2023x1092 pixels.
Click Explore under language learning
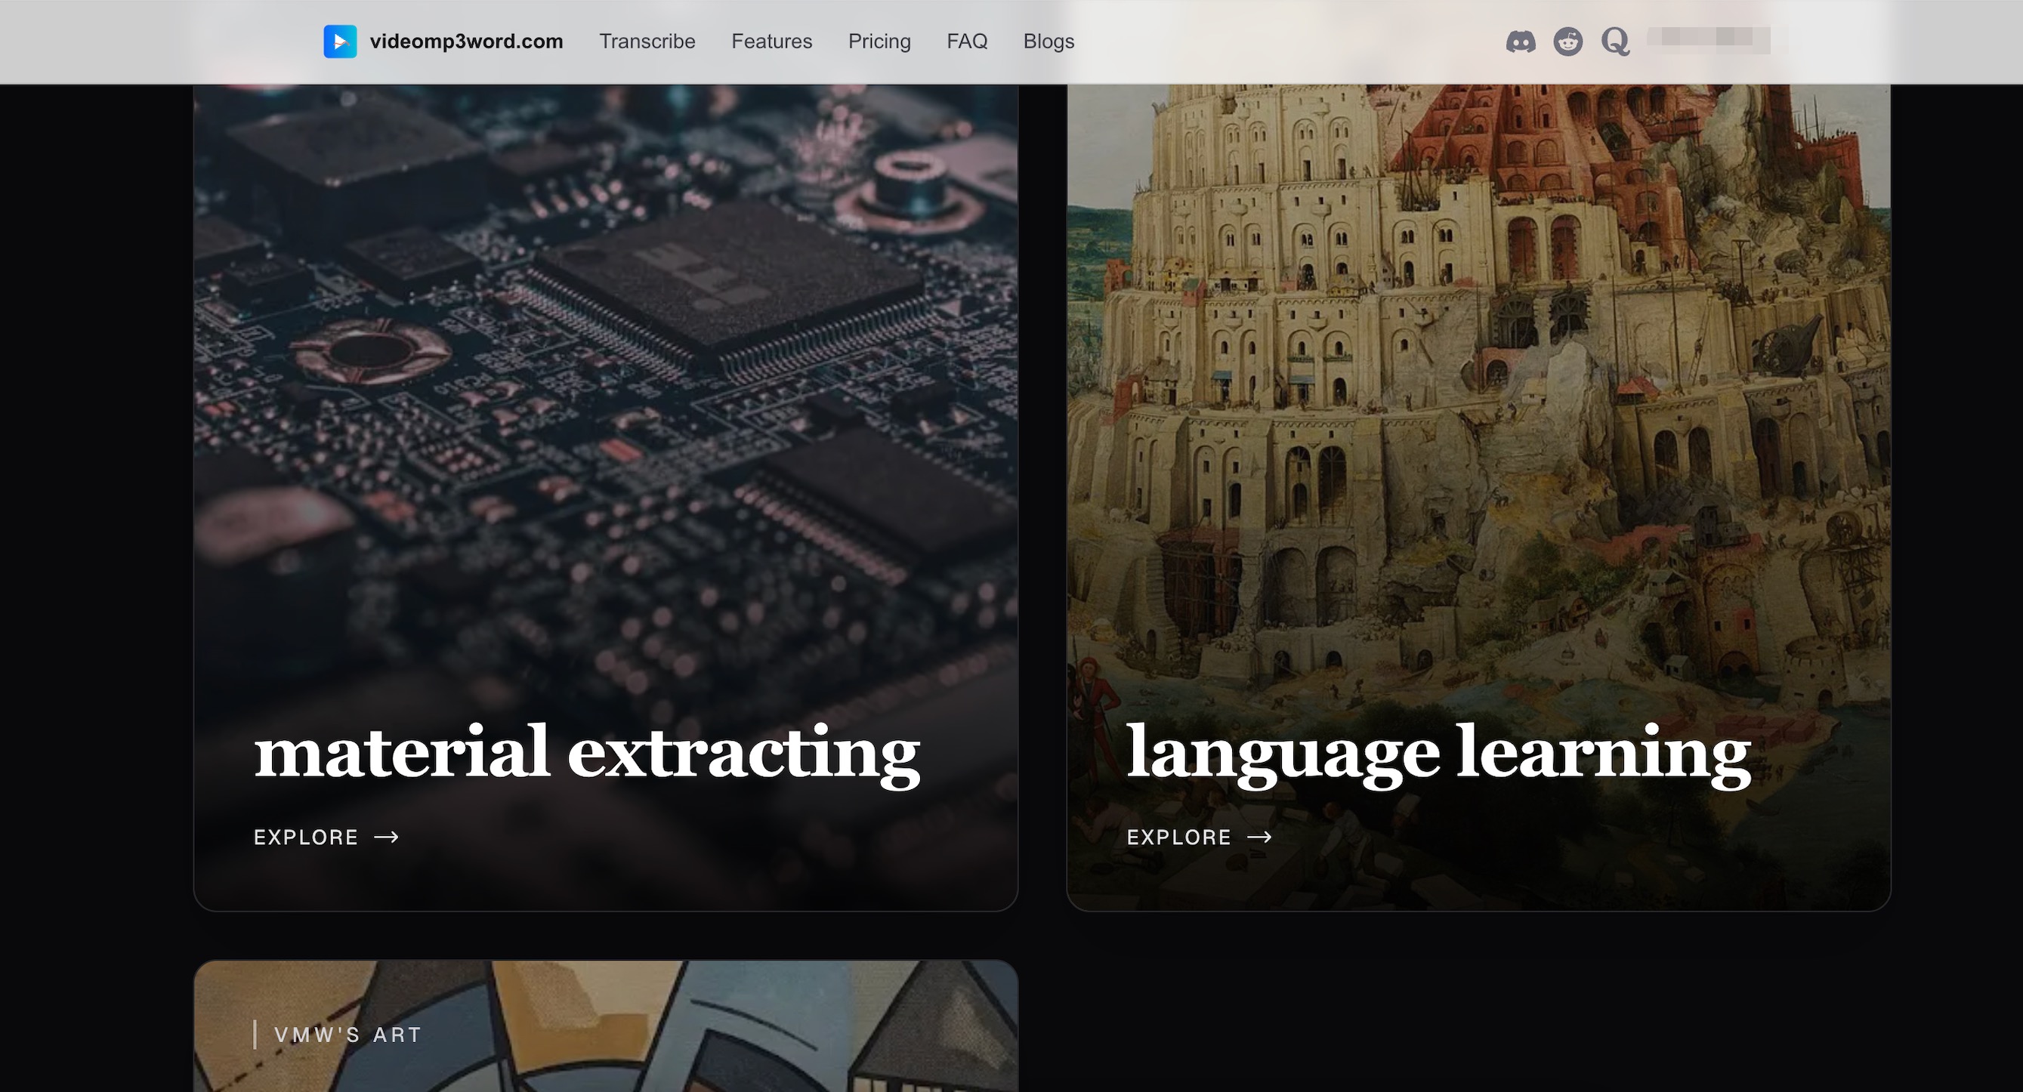[x=1178, y=838]
